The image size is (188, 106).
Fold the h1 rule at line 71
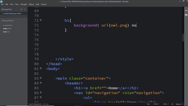41,20
